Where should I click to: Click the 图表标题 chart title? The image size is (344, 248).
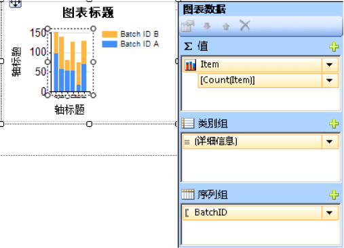pyautogui.click(x=88, y=12)
